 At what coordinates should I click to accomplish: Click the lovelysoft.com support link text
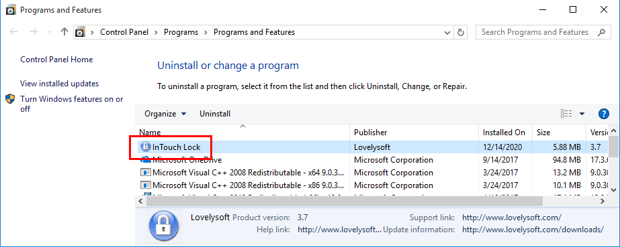pyautogui.click(x=512, y=218)
